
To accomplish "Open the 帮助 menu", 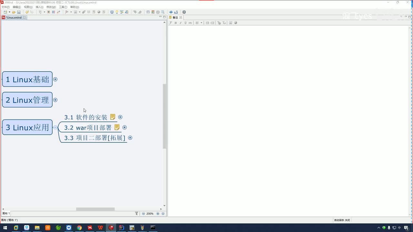I will (75, 7).
